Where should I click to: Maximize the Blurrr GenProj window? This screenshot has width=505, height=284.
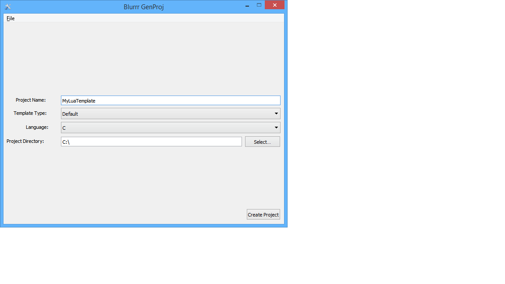coord(259,5)
